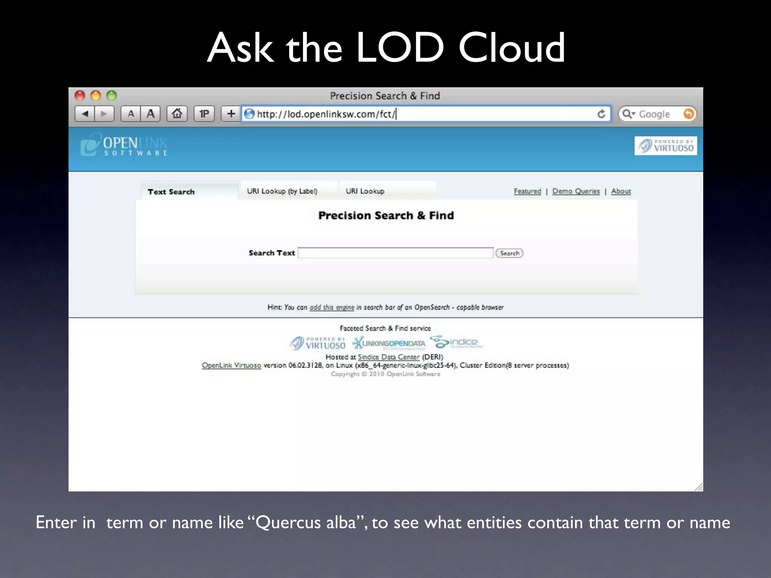The width and height of the screenshot is (771, 578).
Task: Add bookmark with the plus button
Action: coord(231,114)
